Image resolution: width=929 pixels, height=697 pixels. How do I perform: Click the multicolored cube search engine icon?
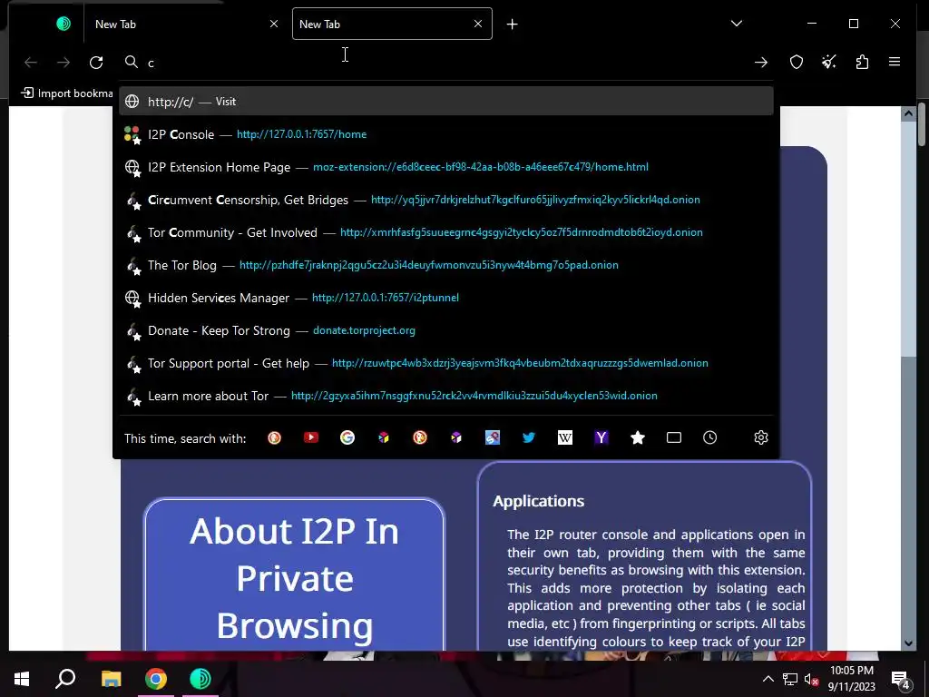coord(384,438)
